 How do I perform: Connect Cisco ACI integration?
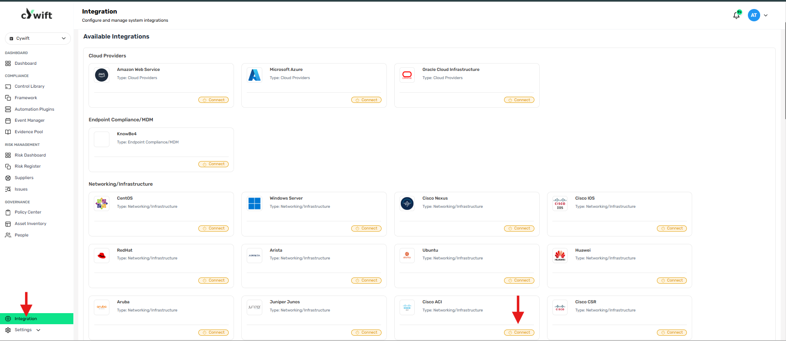(519, 332)
